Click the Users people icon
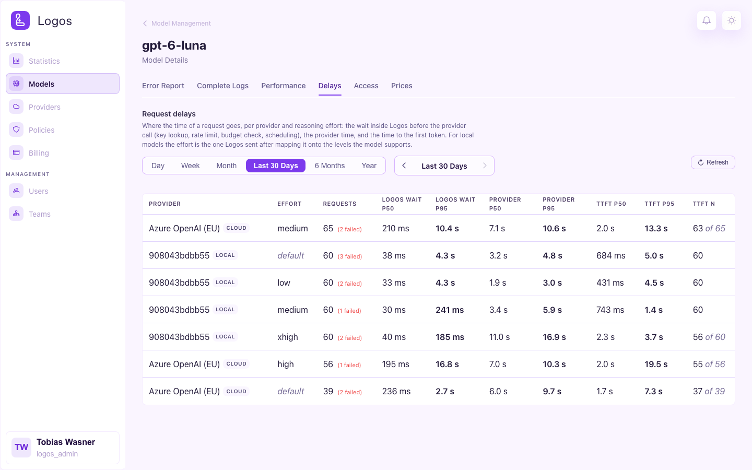The width and height of the screenshot is (752, 470). [x=16, y=191]
